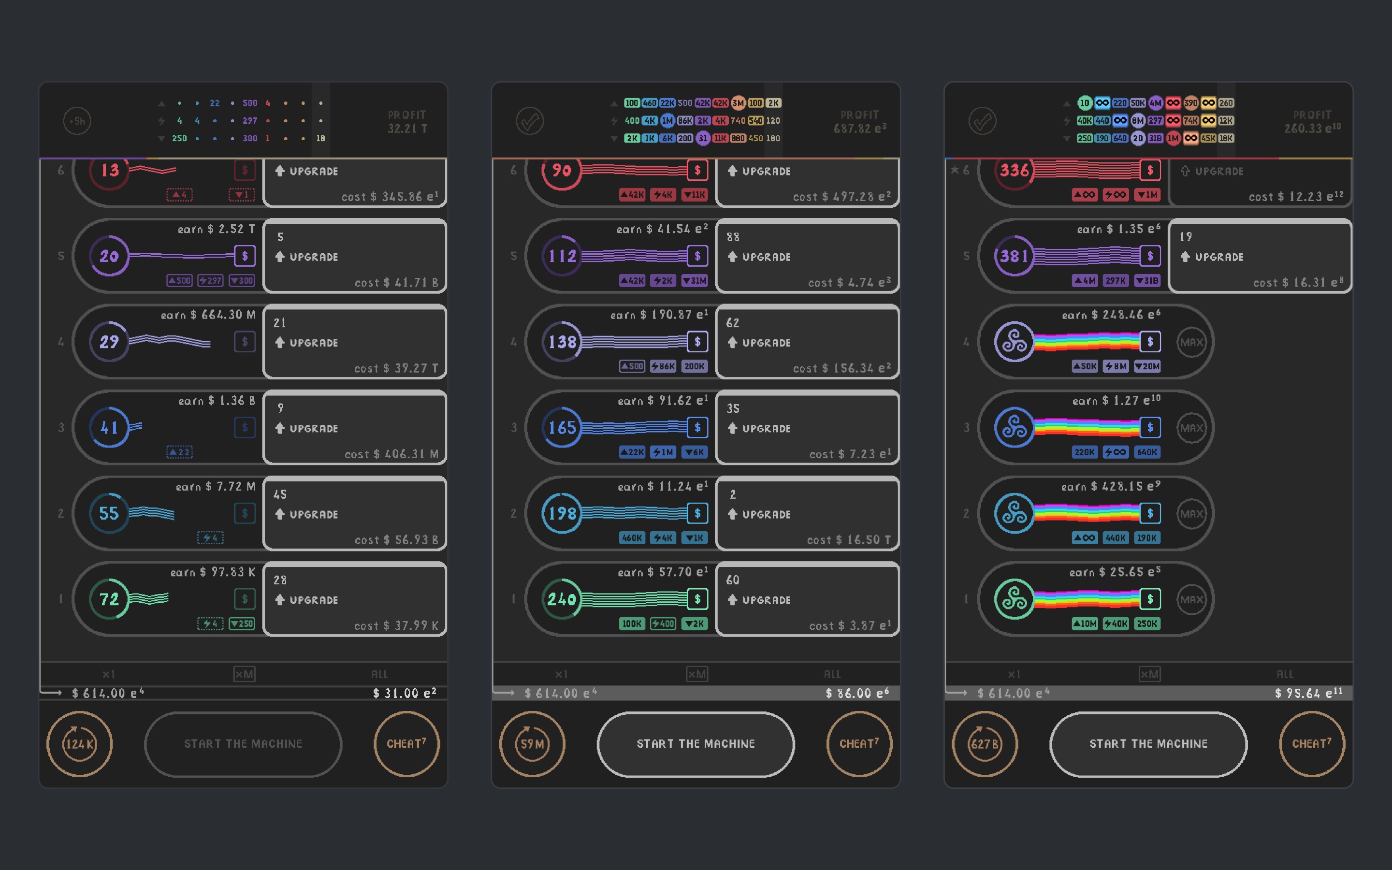Click the checkmark circle icon in the middle panel
Image resolution: width=1392 pixels, height=870 pixels.
(x=529, y=121)
